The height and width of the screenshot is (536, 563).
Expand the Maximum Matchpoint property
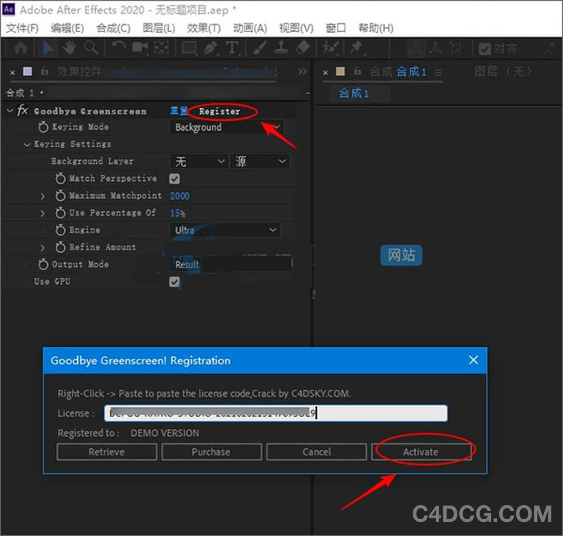(43, 196)
